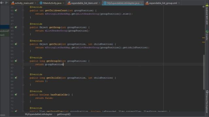Click the fold end marker closing getGroupId

[23, 68]
